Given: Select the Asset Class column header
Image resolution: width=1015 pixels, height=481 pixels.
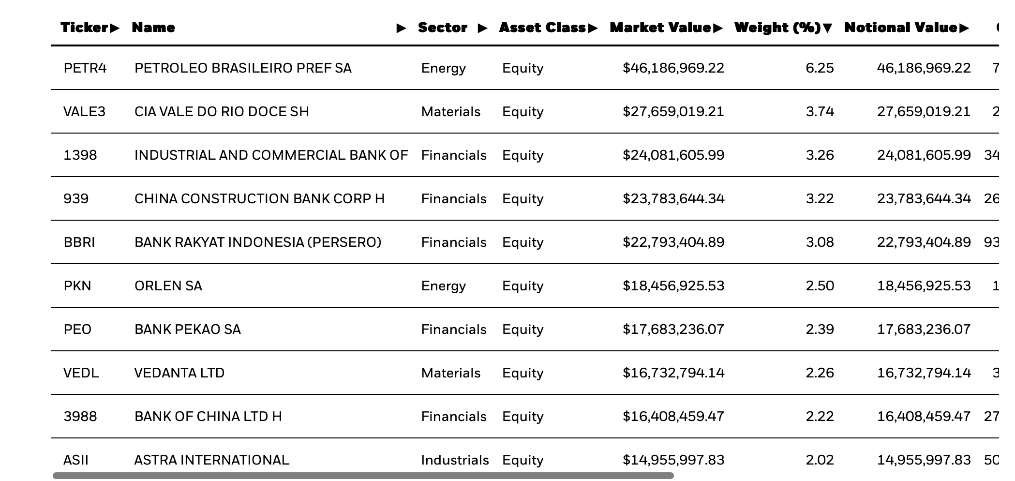Looking at the screenshot, I should click(543, 28).
